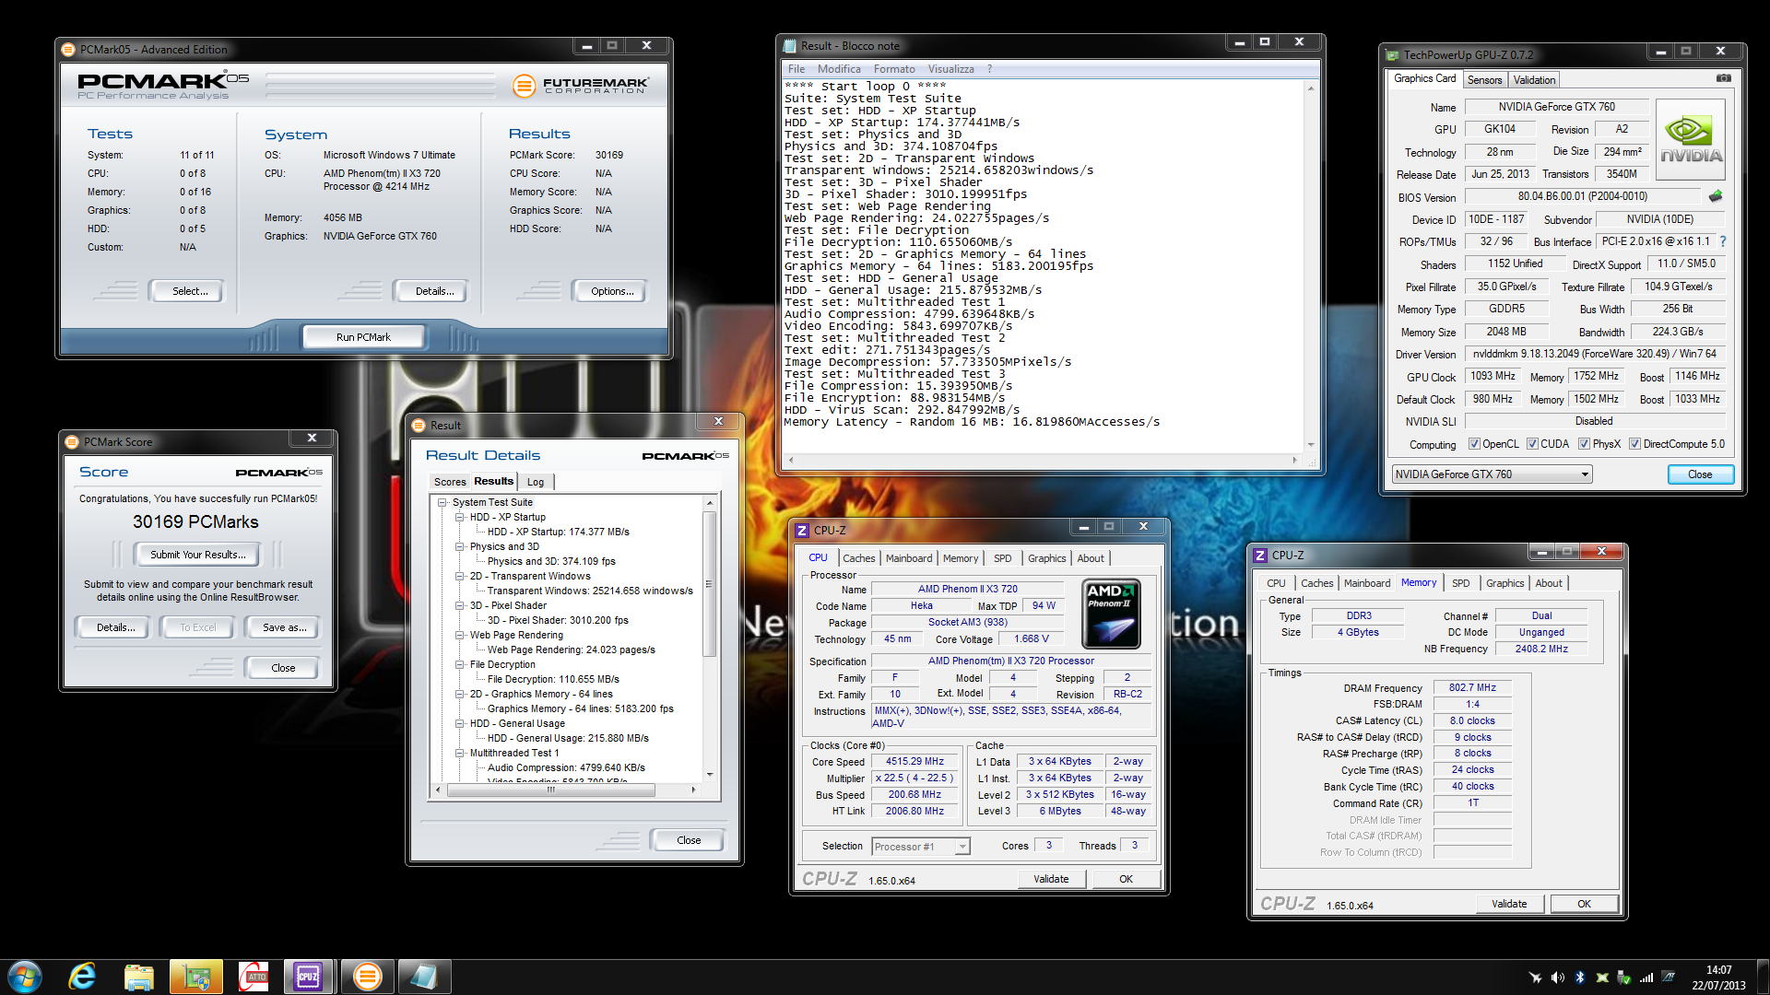
Task: Switch to Caches tab in CPU-Z Processor window
Action: tap(858, 558)
